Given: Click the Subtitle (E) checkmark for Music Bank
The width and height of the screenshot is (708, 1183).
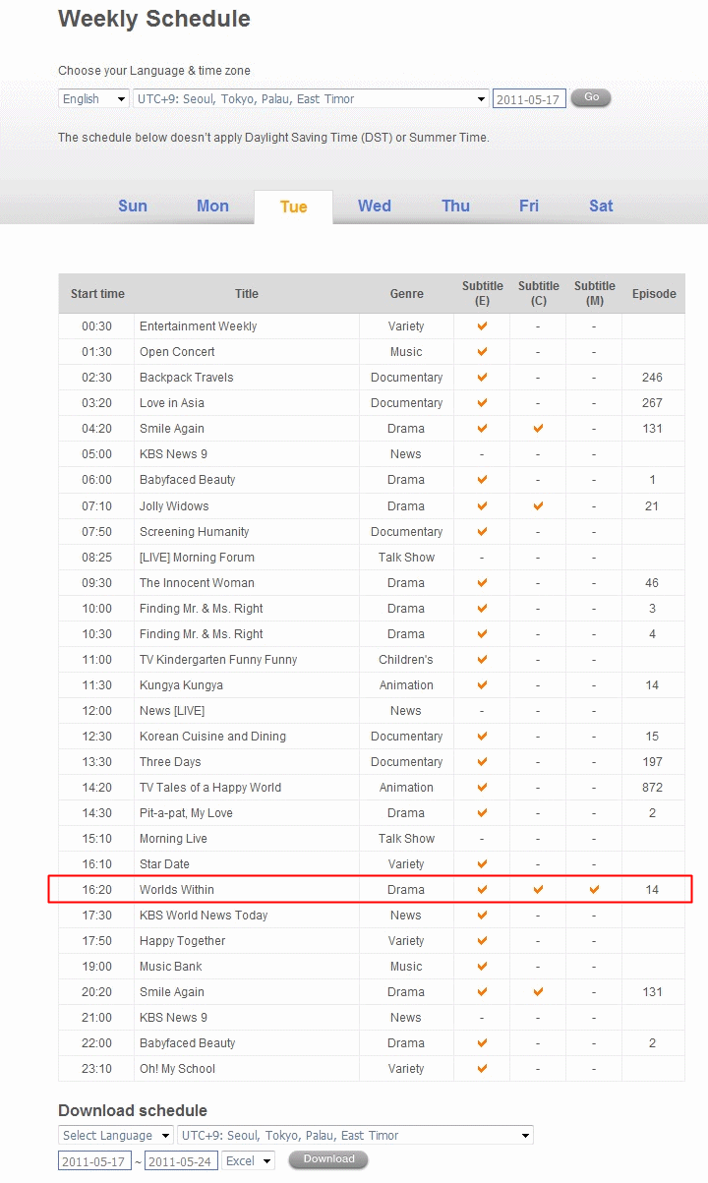Looking at the screenshot, I should pos(482,966).
